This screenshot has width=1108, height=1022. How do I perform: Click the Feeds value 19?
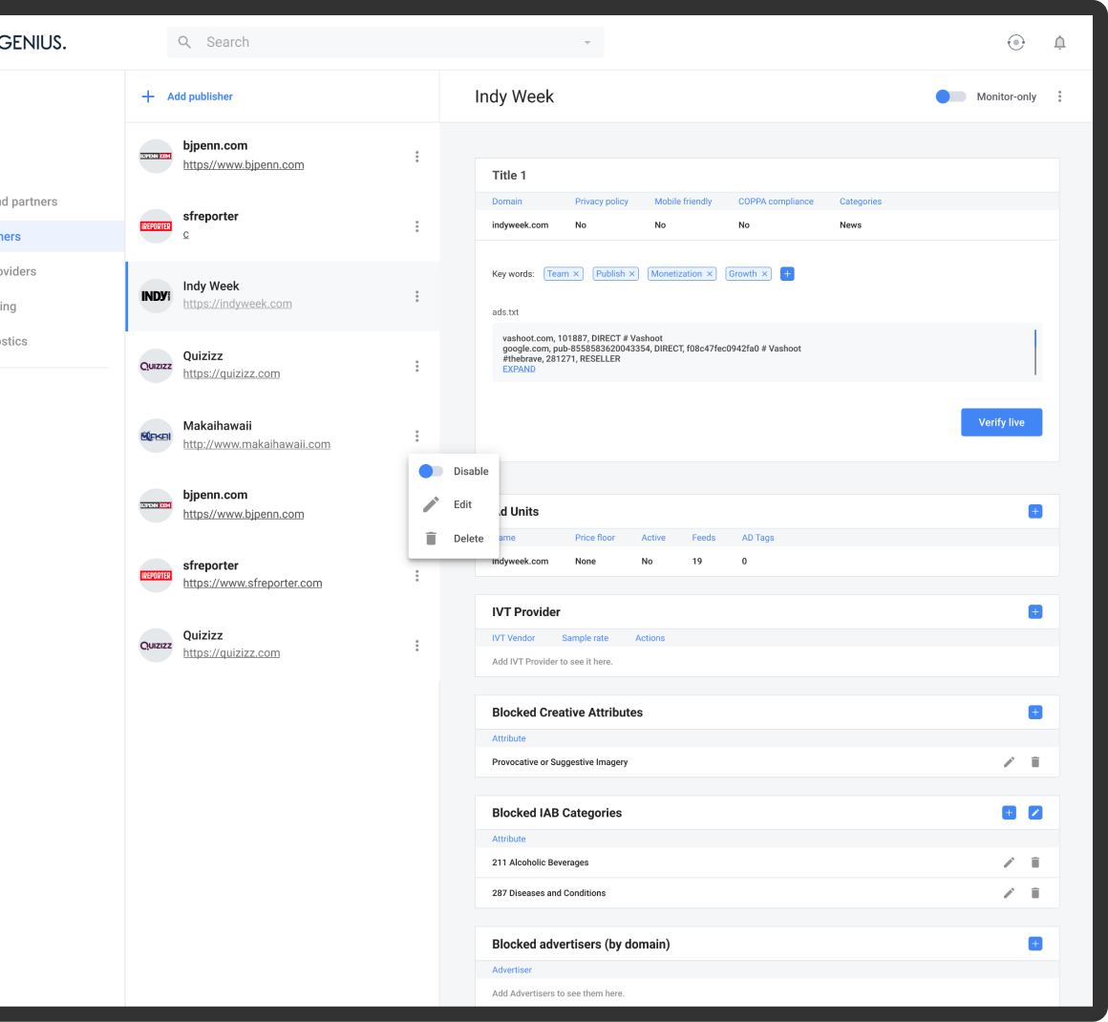click(x=696, y=562)
